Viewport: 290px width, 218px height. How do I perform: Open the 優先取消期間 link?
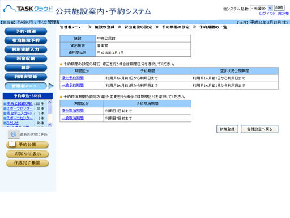click(x=72, y=111)
